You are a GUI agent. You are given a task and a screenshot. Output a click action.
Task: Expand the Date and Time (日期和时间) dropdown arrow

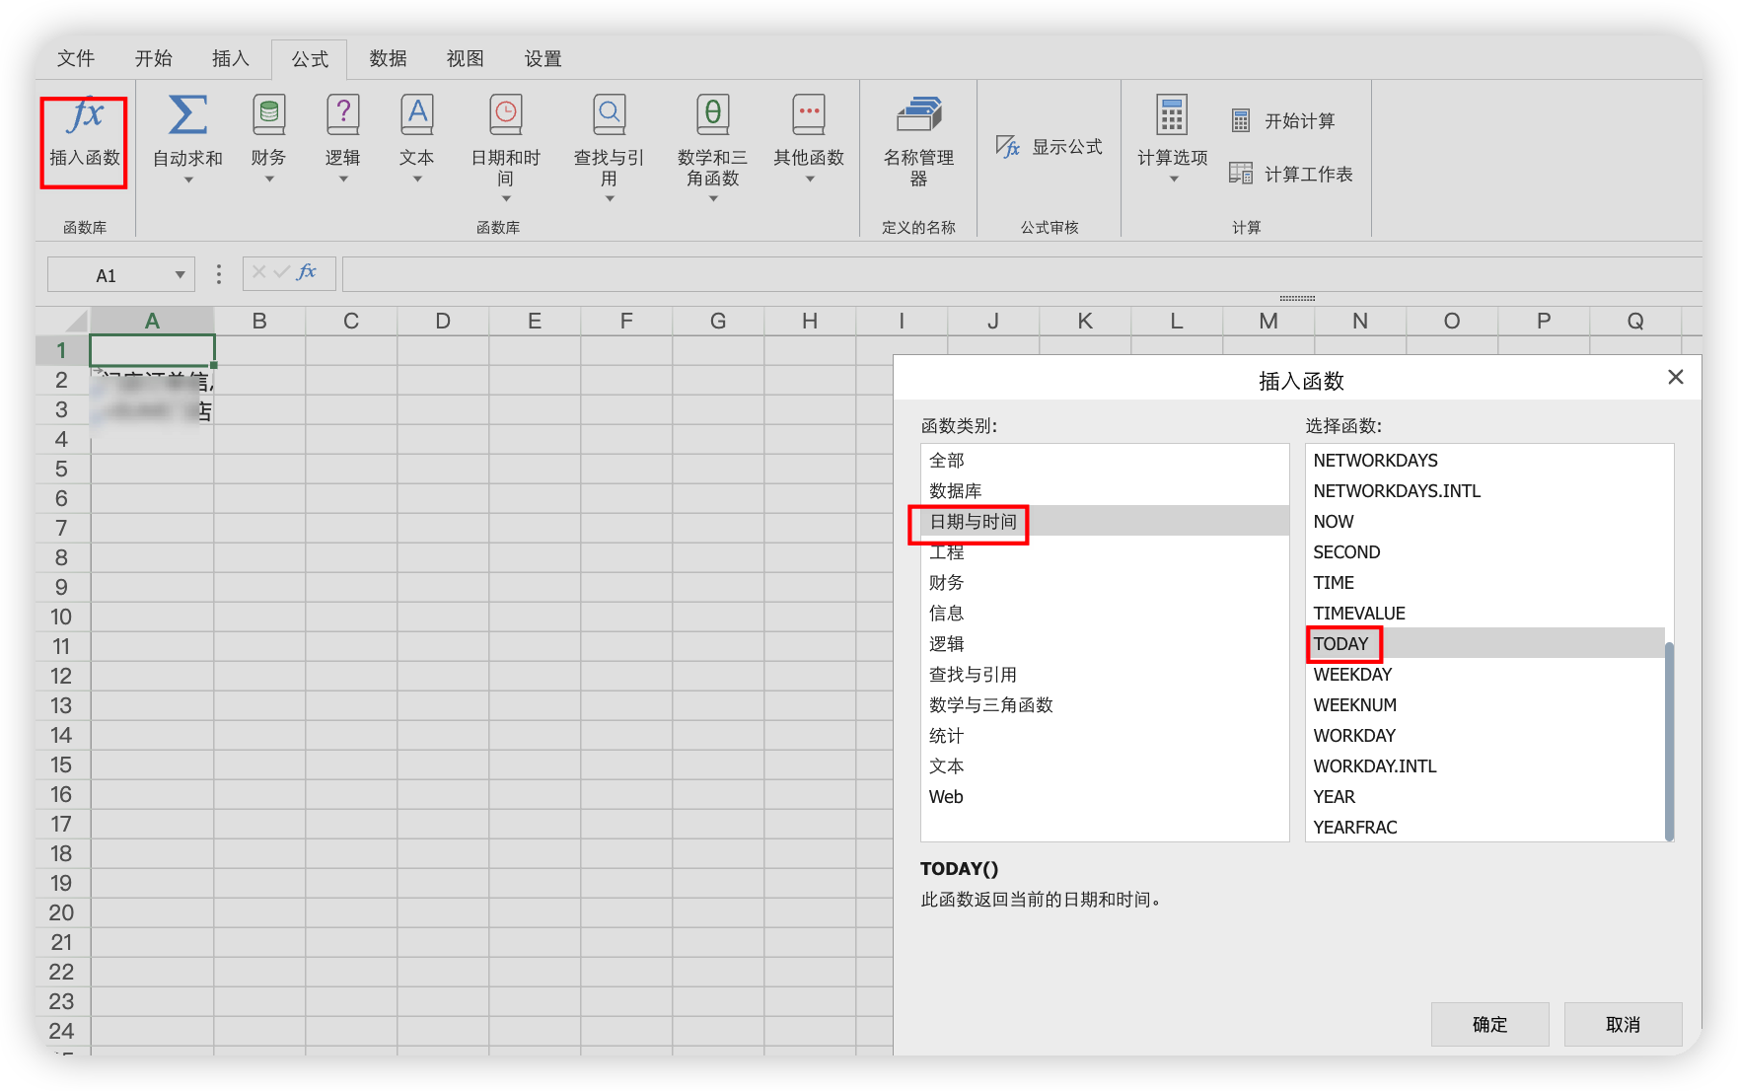(x=506, y=199)
